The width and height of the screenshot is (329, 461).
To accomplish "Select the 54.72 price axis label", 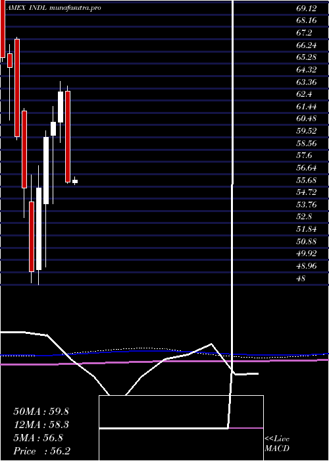I will [x=307, y=192].
